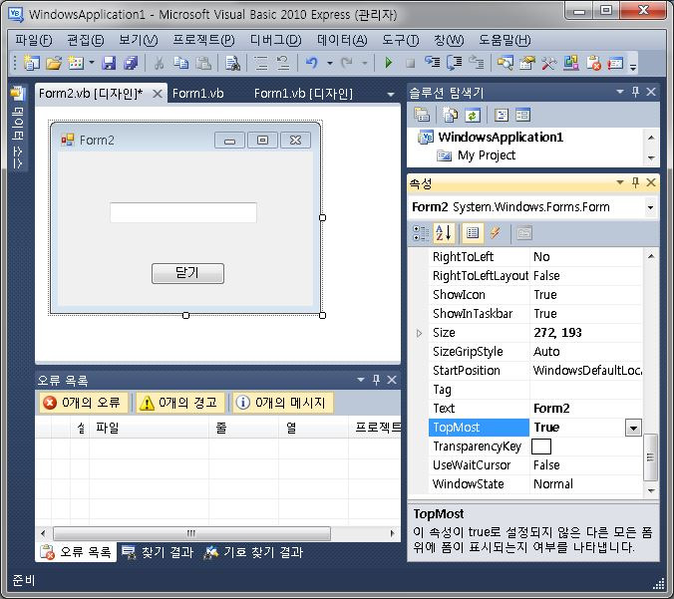Open the 오류 목록 window options dropdown
Image resolution: width=674 pixels, height=599 pixels.
[361, 380]
